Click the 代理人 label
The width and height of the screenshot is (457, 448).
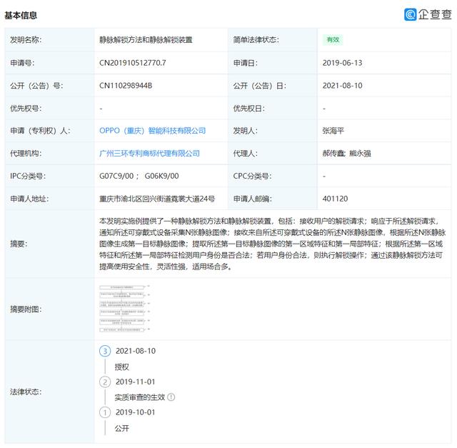[246, 153]
